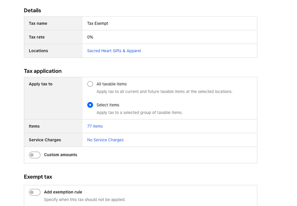This screenshot has width=297, height=206.
Task: Click the Apply tax to label
Action: tap(40, 84)
